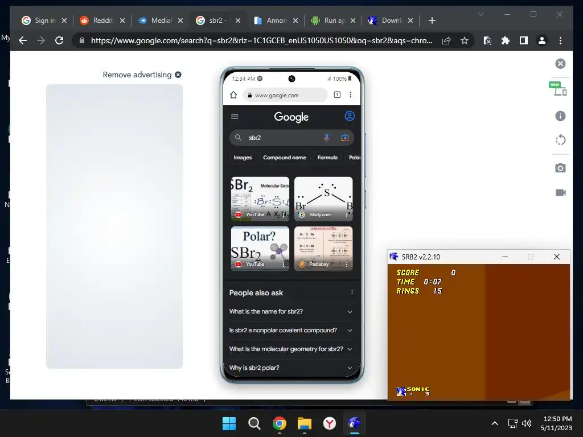
Task: Open the NEW device selection icon
Action: [x=558, y=88]
